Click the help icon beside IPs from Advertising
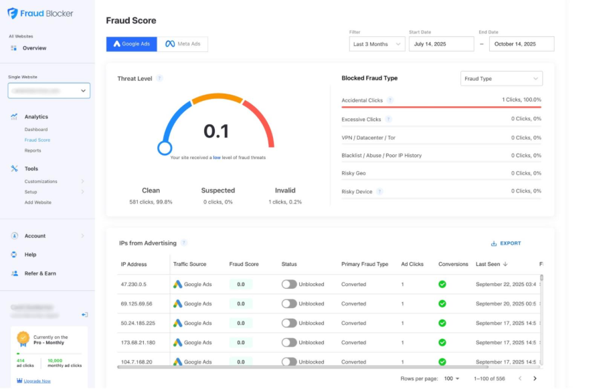The image size is (603, 389). (184, 243)
